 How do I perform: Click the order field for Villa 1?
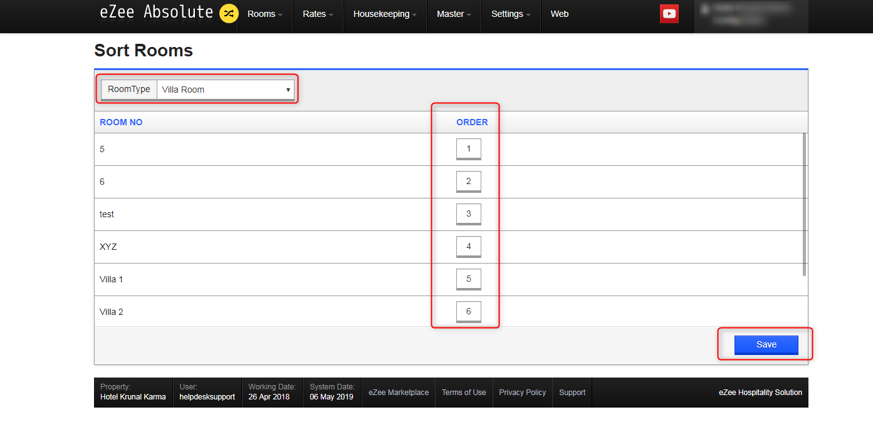pyautogui.click(x=469, y=279)
